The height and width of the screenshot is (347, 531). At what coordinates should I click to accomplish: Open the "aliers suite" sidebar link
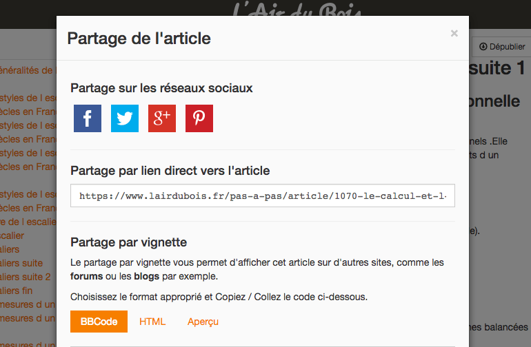[x=21, y=263]
